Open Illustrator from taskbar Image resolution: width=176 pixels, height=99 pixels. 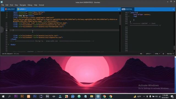[x=22, y=97]
